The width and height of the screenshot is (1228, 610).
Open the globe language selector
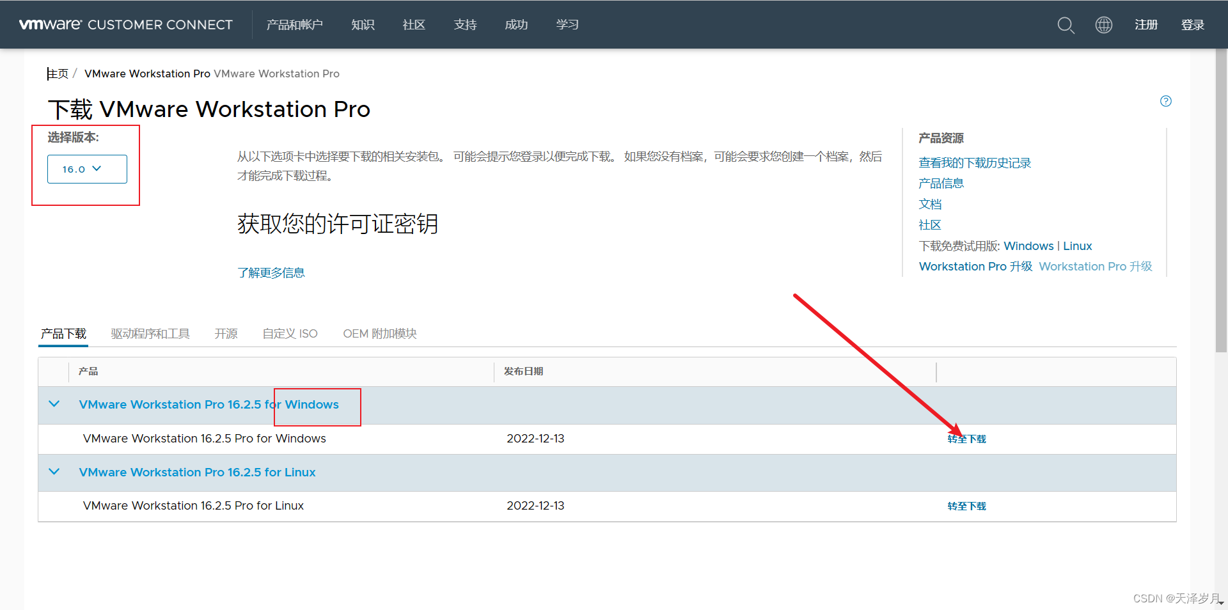1104,25
